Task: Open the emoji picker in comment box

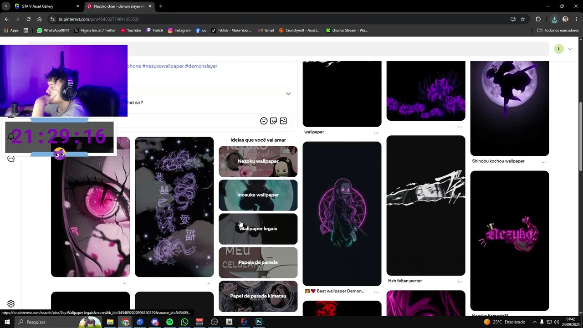Action: point(264,121)
